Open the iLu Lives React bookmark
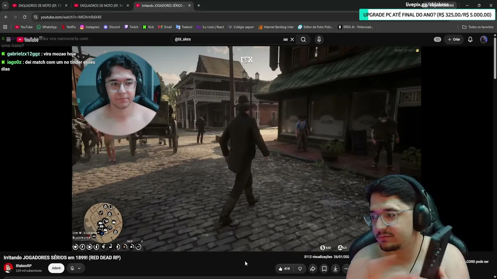This screenshot has height=279, width=497. 210,27
